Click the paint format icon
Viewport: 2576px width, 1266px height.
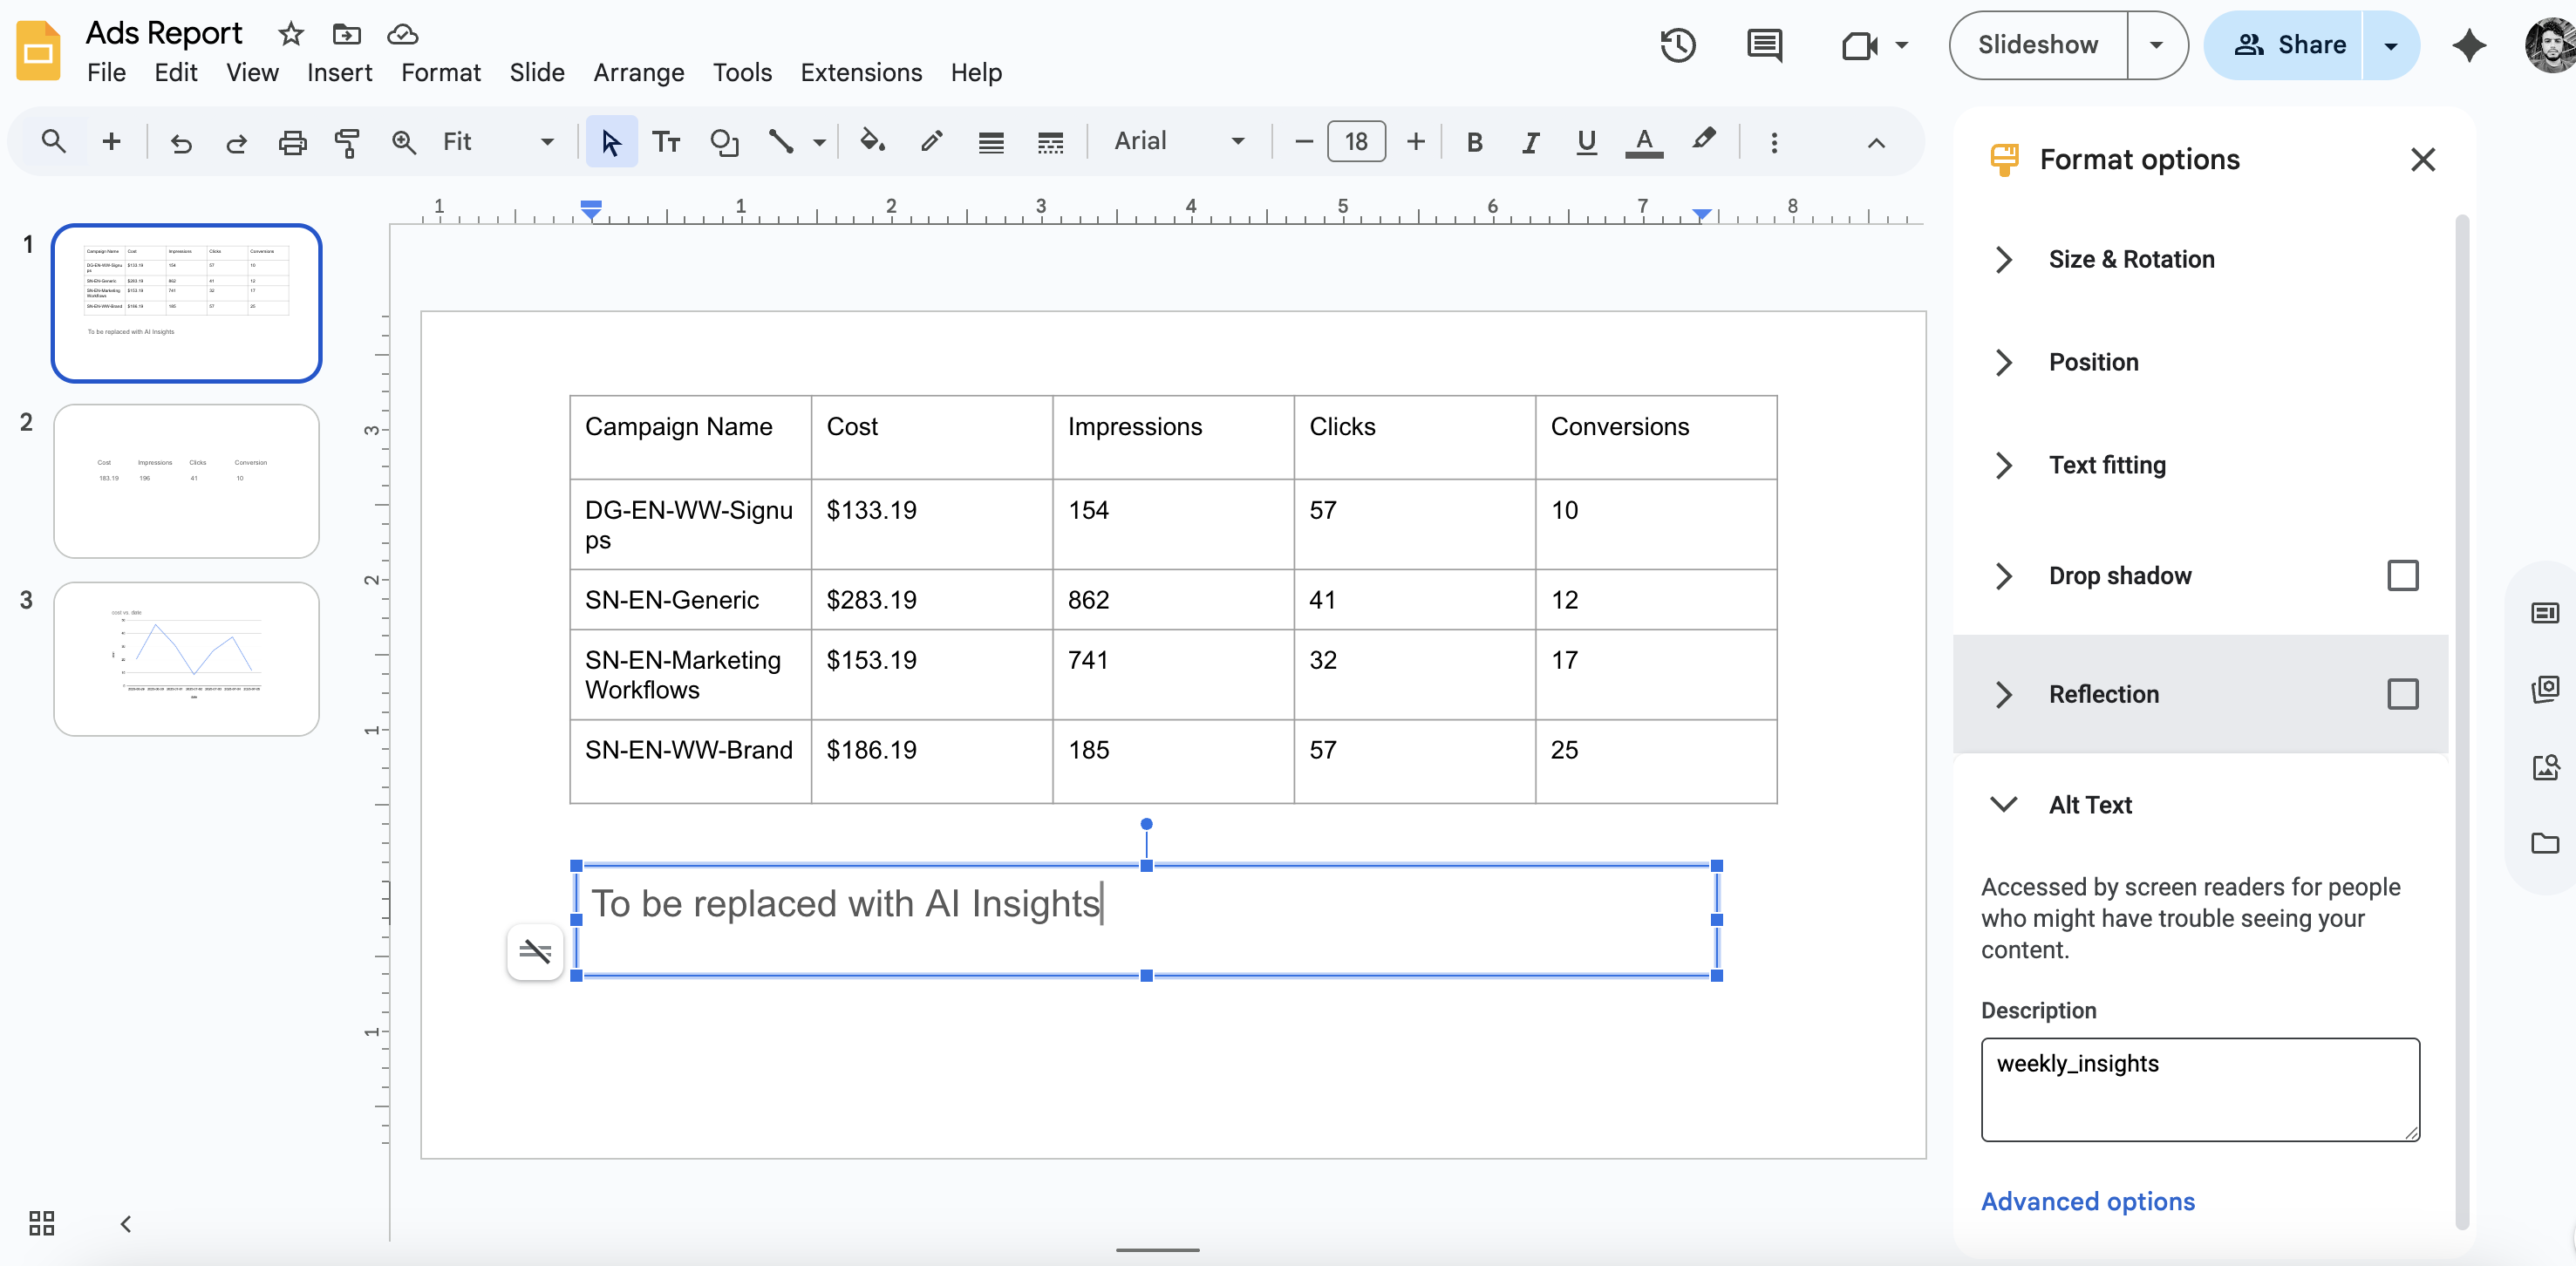(347, 142)
